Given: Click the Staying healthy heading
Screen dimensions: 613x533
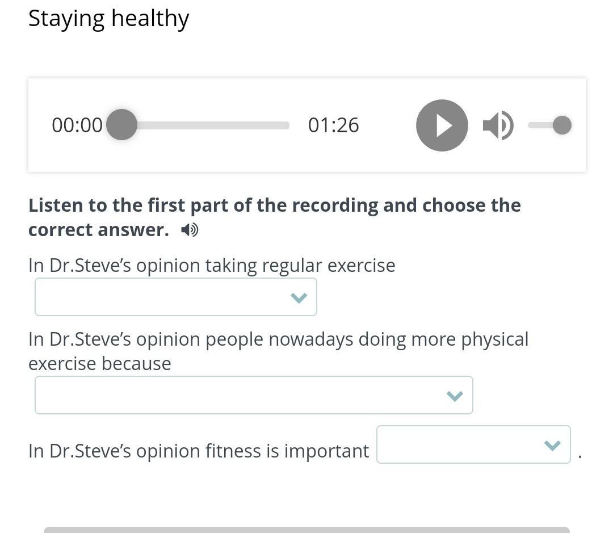Looking at the screenshot, I should [x=108, y=18].
